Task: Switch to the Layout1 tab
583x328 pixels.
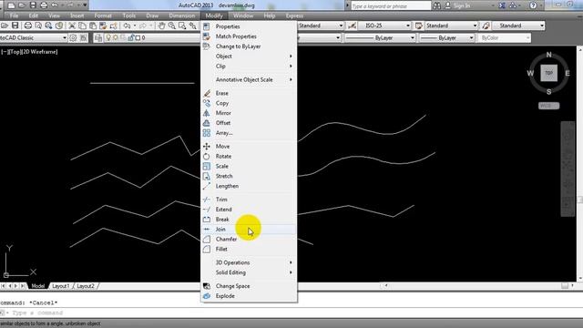Action: tap(60, 286)
